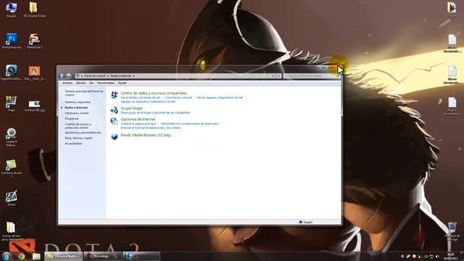This screenshot has width=464, height=261.
Task: Click the search magnifier in Control Panel
Action: click(x=338, y=76)
